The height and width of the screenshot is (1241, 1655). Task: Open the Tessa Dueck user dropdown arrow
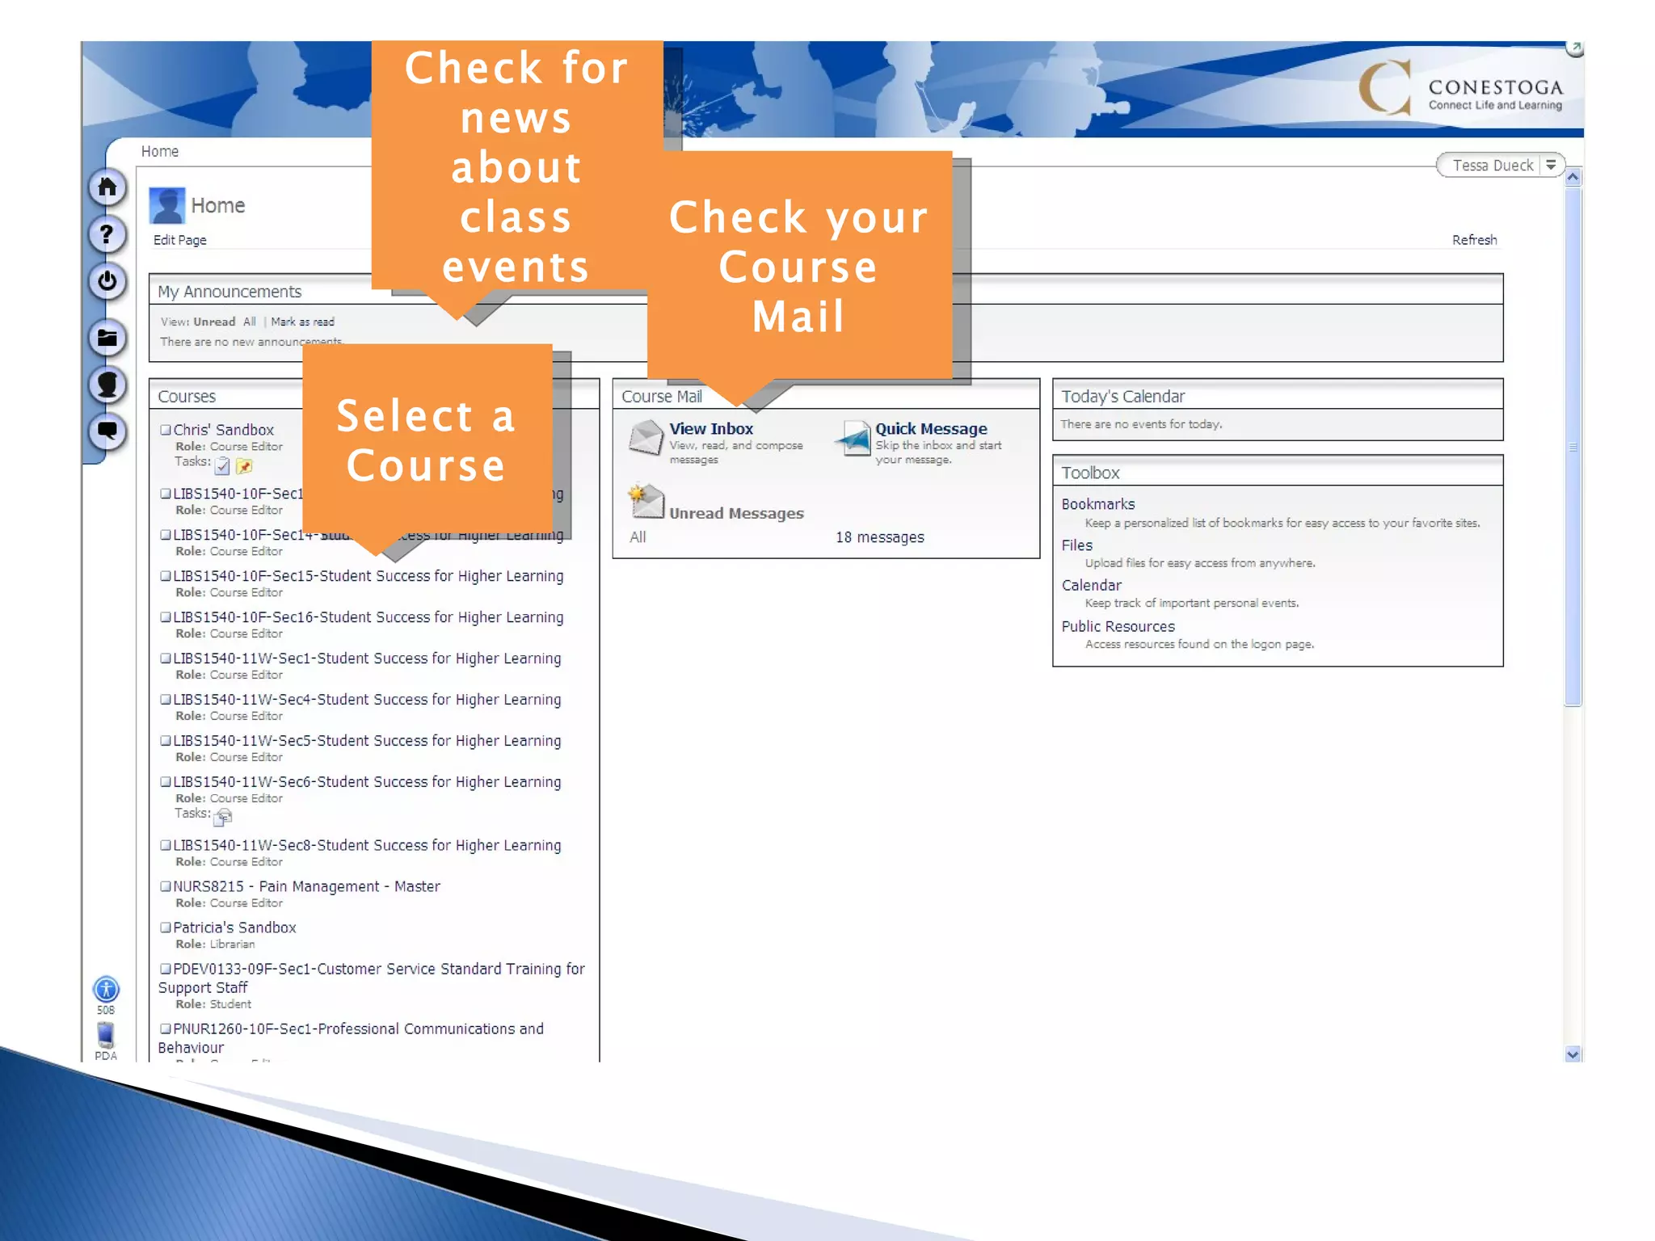click(1551, 165)
